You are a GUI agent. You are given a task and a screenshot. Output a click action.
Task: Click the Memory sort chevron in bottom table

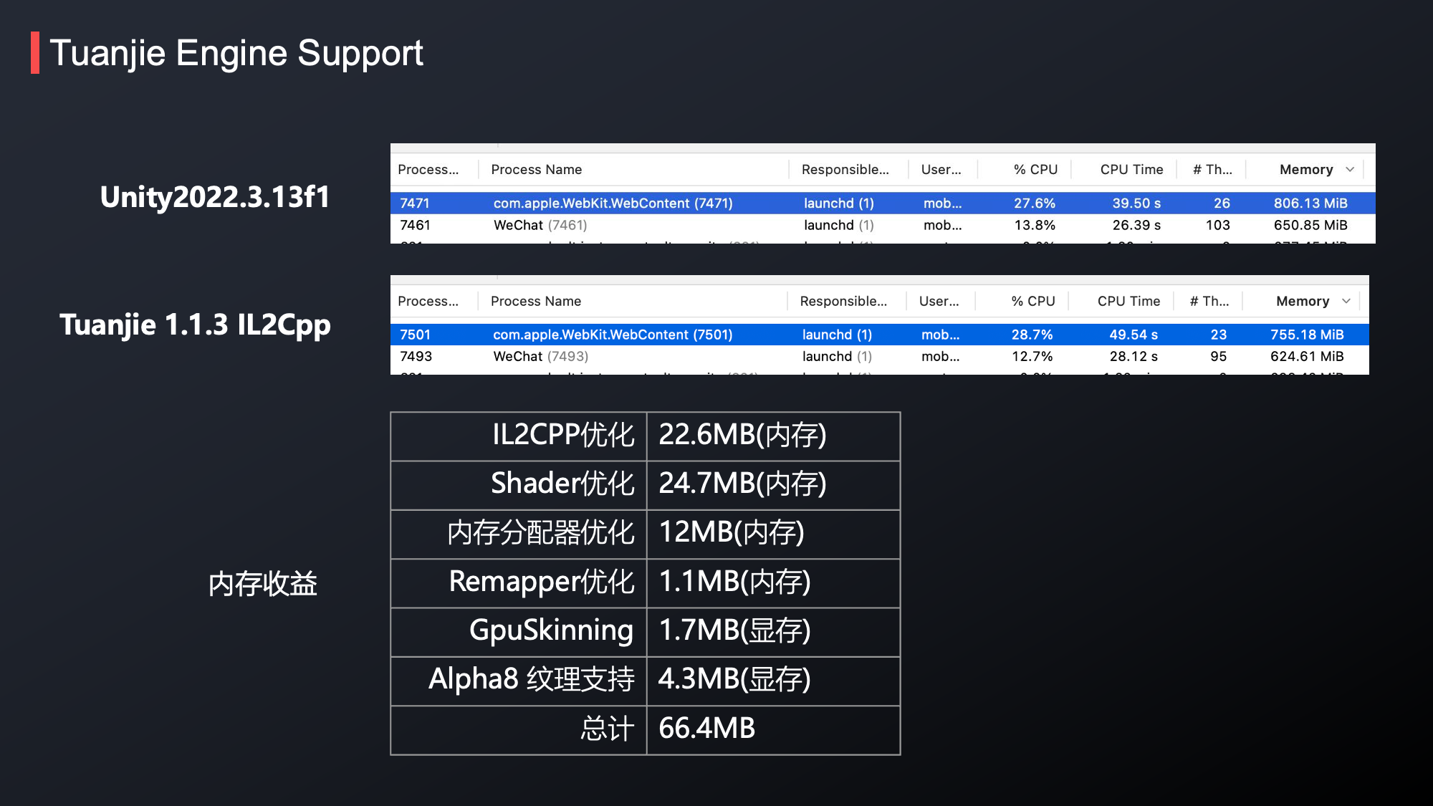tap(1346, 301)
